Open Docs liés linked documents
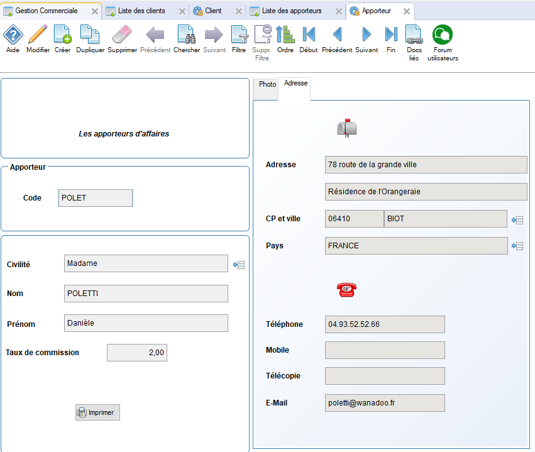The image size is (535, 452). [x=414, y=35]
